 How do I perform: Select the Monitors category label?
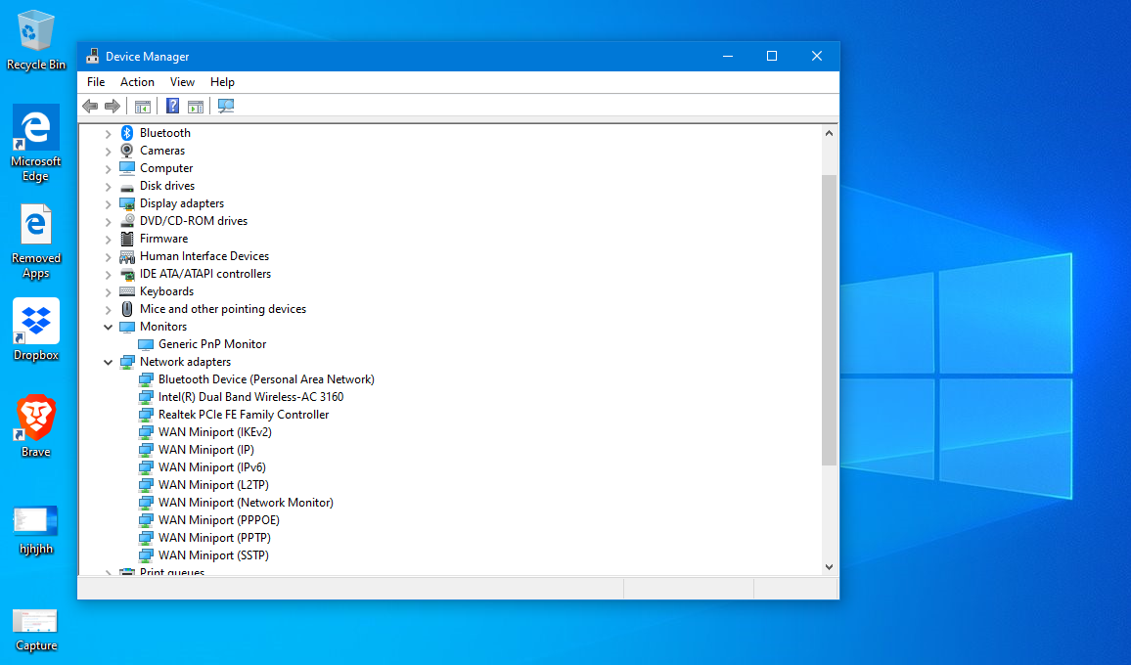[x=163, y=327]
